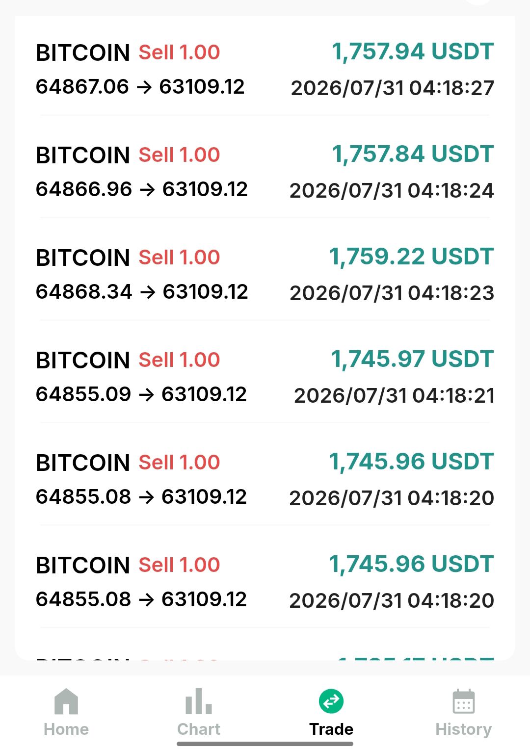Viewport: 530px width, 749px height.
Task: Switch to the Chart tab label
Action: [199, 729]
